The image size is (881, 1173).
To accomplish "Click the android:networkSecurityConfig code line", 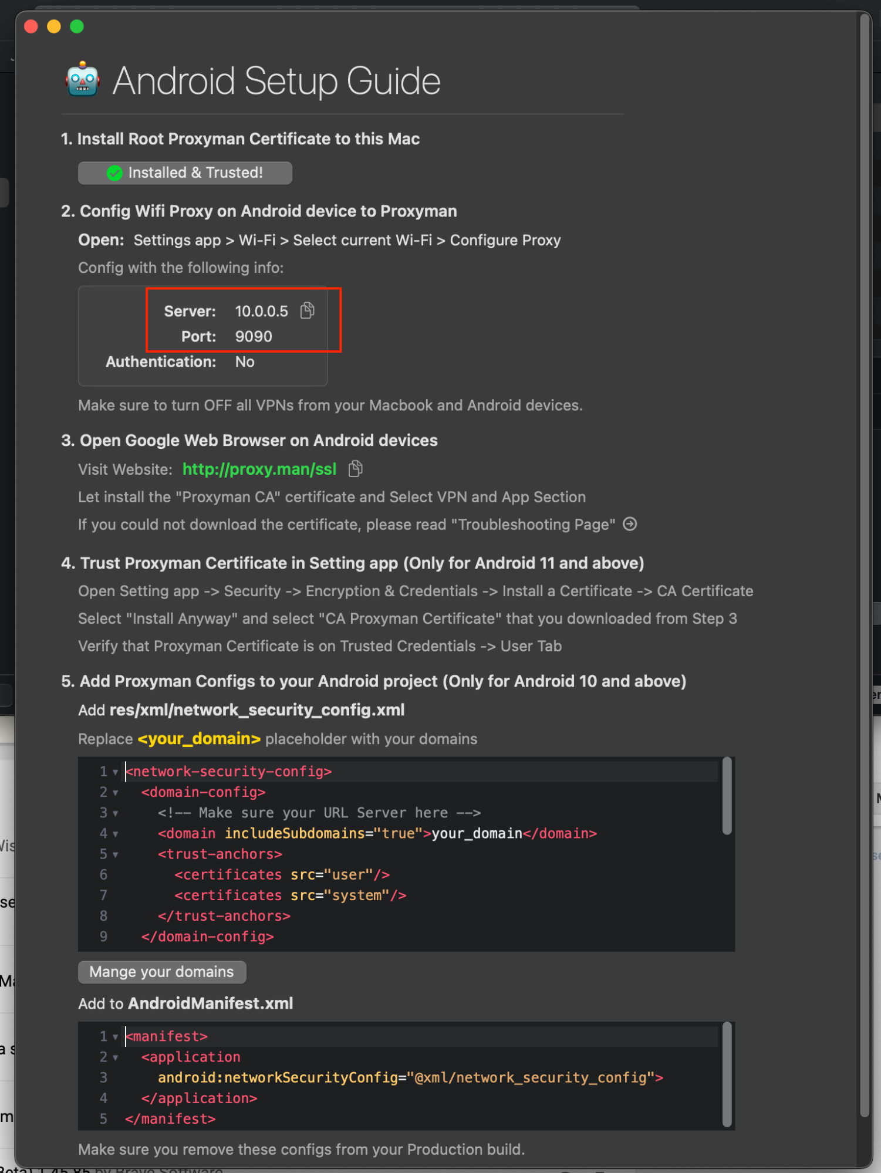I will tap(410, 1077).
